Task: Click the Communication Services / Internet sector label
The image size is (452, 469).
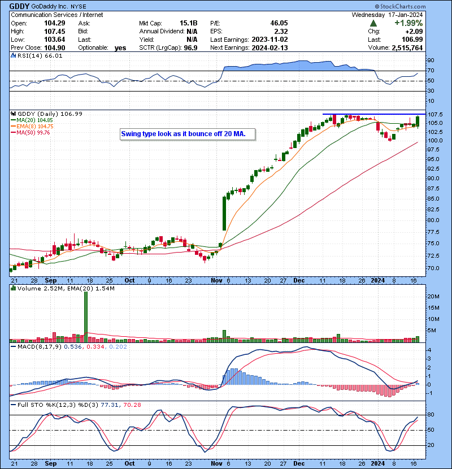Action: 57,15
